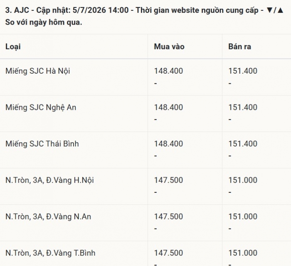This screenshot has width=291, height=266.
Task: Click the 151.400 sell price for Nghệ An
Action: (x=243, y=107)
